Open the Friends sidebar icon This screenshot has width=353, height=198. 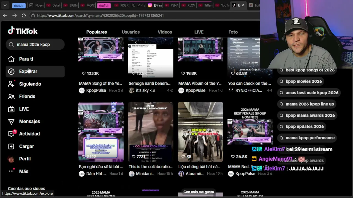[11, 97]
